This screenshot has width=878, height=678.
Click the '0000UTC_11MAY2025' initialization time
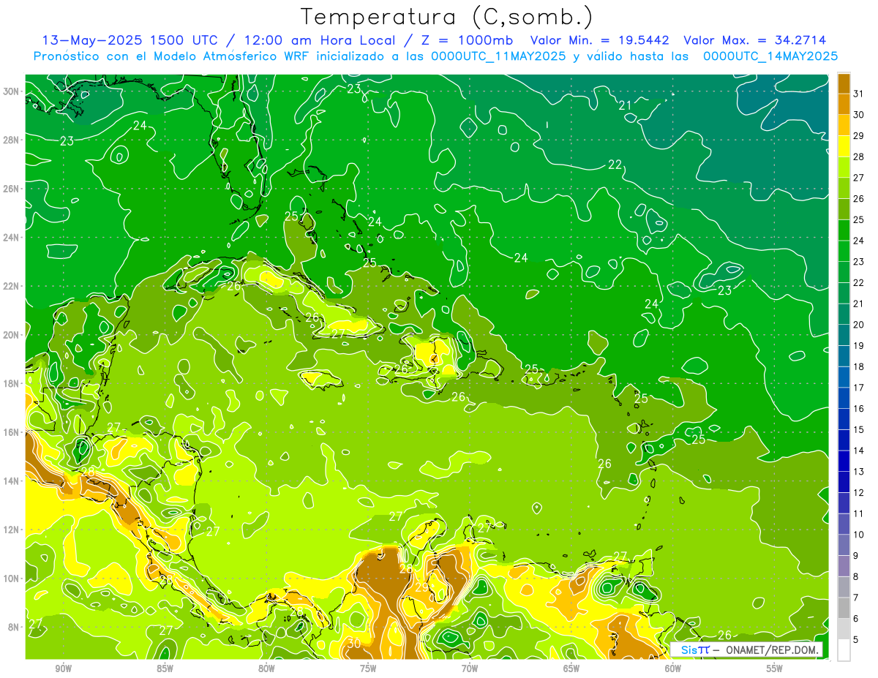498,56
